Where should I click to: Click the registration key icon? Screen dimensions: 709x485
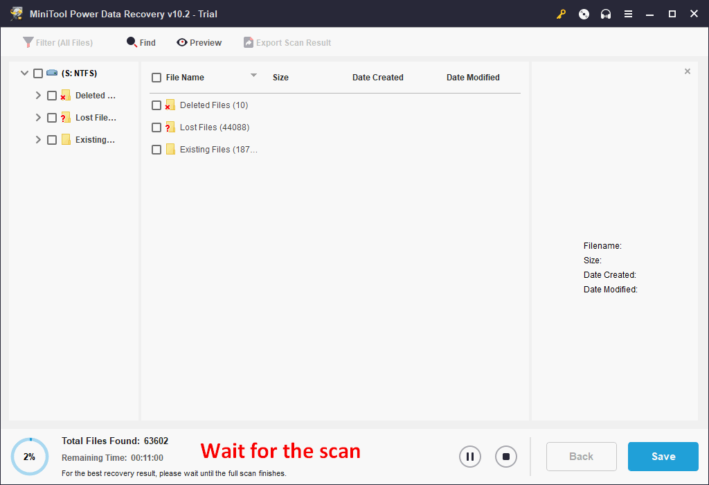(x=561, y=14)
